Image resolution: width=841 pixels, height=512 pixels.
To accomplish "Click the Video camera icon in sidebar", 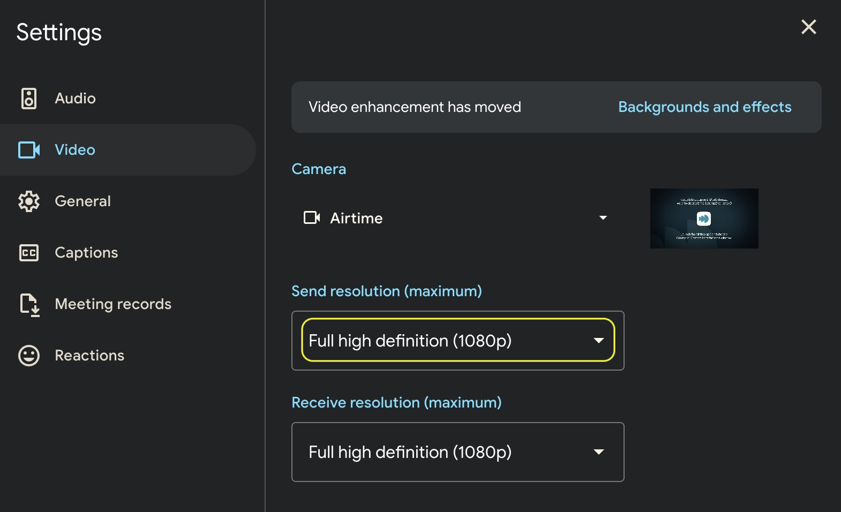I will tap(29, 150).
